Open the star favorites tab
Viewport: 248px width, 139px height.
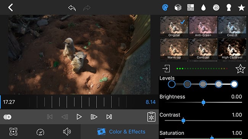(242, 8)
